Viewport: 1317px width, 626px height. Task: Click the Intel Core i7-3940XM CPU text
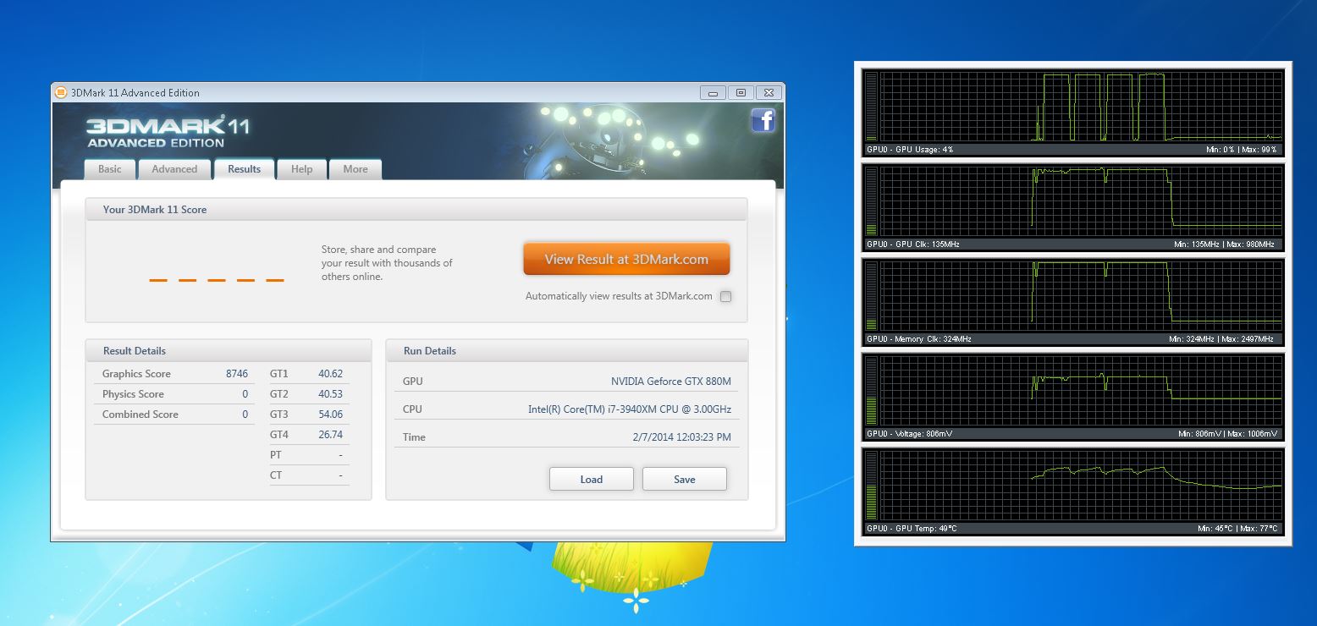[630, 409]
